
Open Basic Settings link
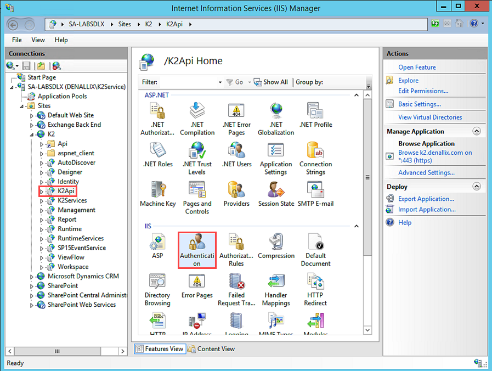click(x=420, y=104)
